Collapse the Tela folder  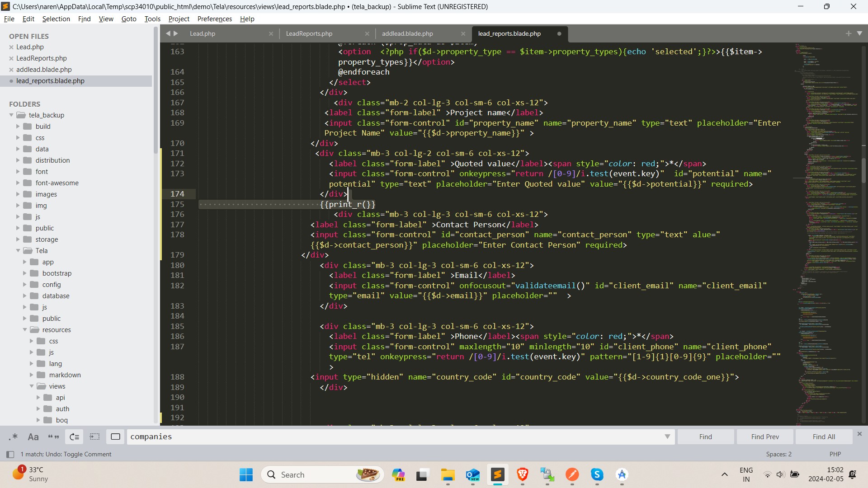(x=18, y=251)
